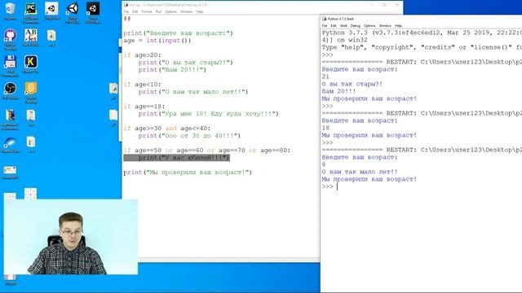Viewport: 522px width, 293px height.
Task: Click the 'if age==18:' code line
Action: pyautogui.click(x=144, y=107)
